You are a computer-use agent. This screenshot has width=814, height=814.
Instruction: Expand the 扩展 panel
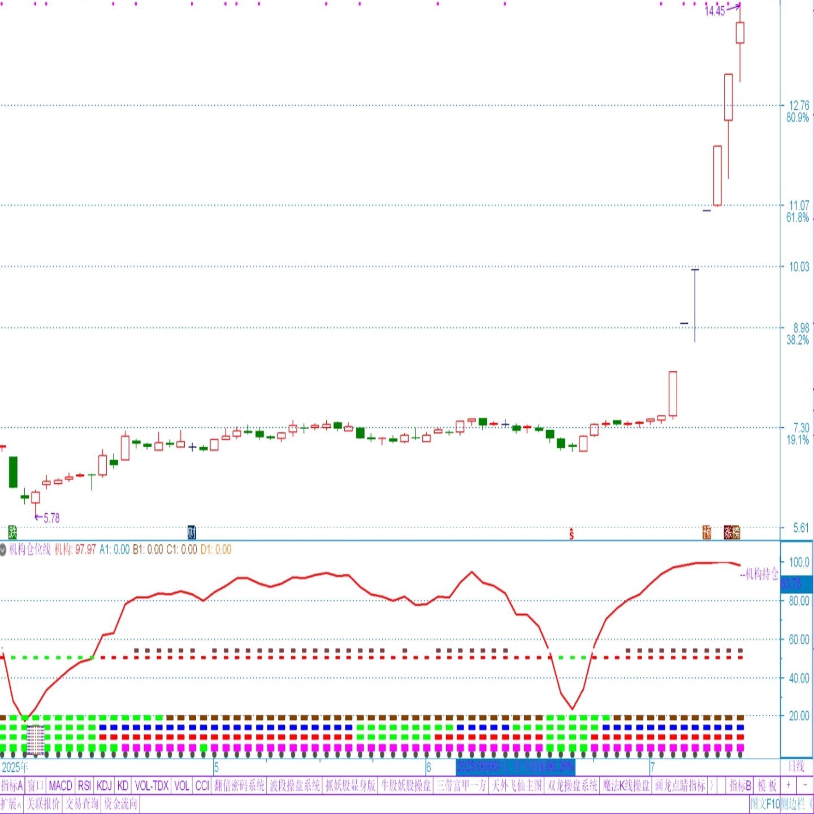[x=11, y=803]
